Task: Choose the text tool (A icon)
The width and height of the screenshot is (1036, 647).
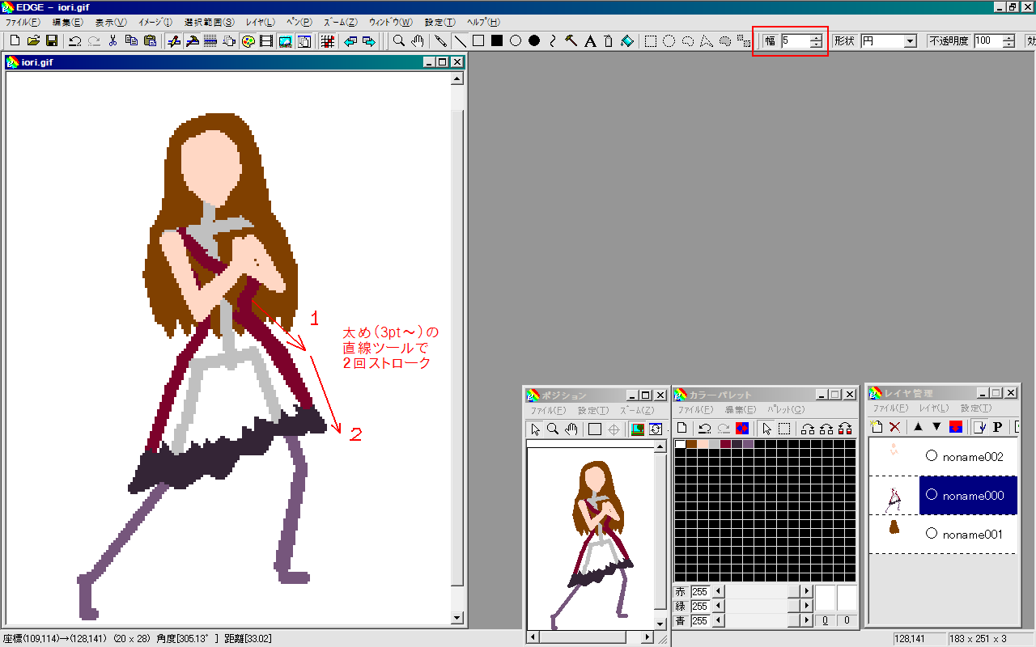Action: pyautogui.click(x=590, y=41)
